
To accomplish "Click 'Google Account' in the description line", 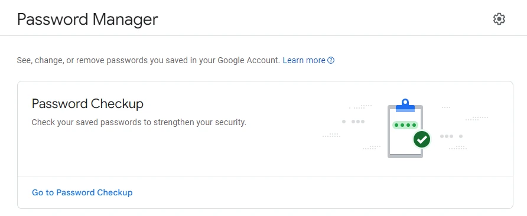I will (x=248, y=60).
